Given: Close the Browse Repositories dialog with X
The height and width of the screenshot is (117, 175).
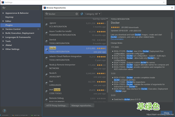Looking at the screenshot, I should [x=172, y=8].
